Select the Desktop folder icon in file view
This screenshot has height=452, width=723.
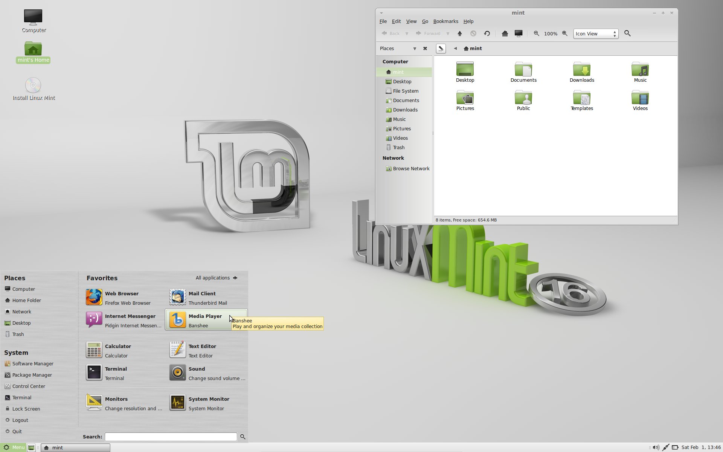tap(465, 72)
